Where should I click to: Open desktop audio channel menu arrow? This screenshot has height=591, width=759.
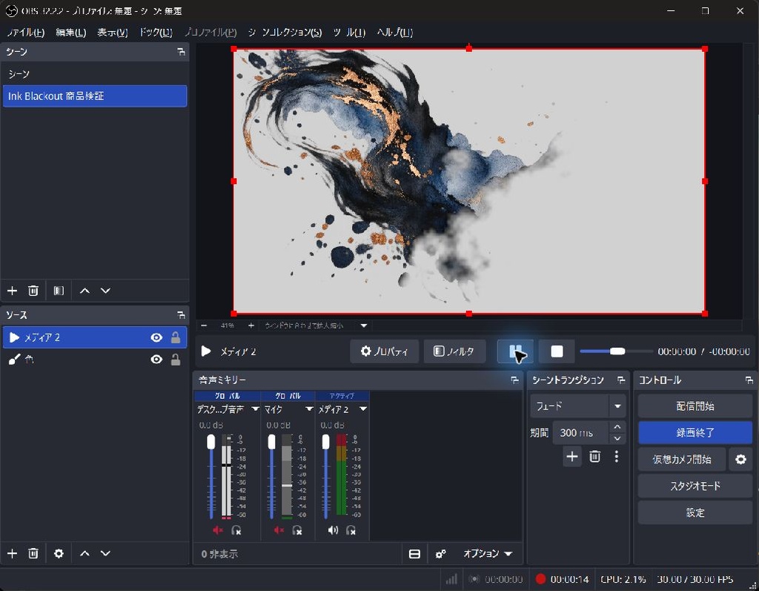[x=255, y=409]
